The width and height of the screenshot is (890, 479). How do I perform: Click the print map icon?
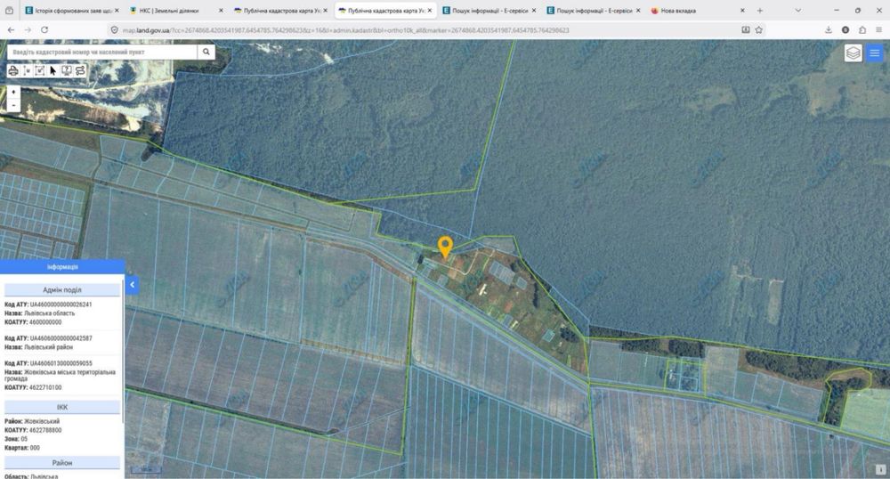13,70
